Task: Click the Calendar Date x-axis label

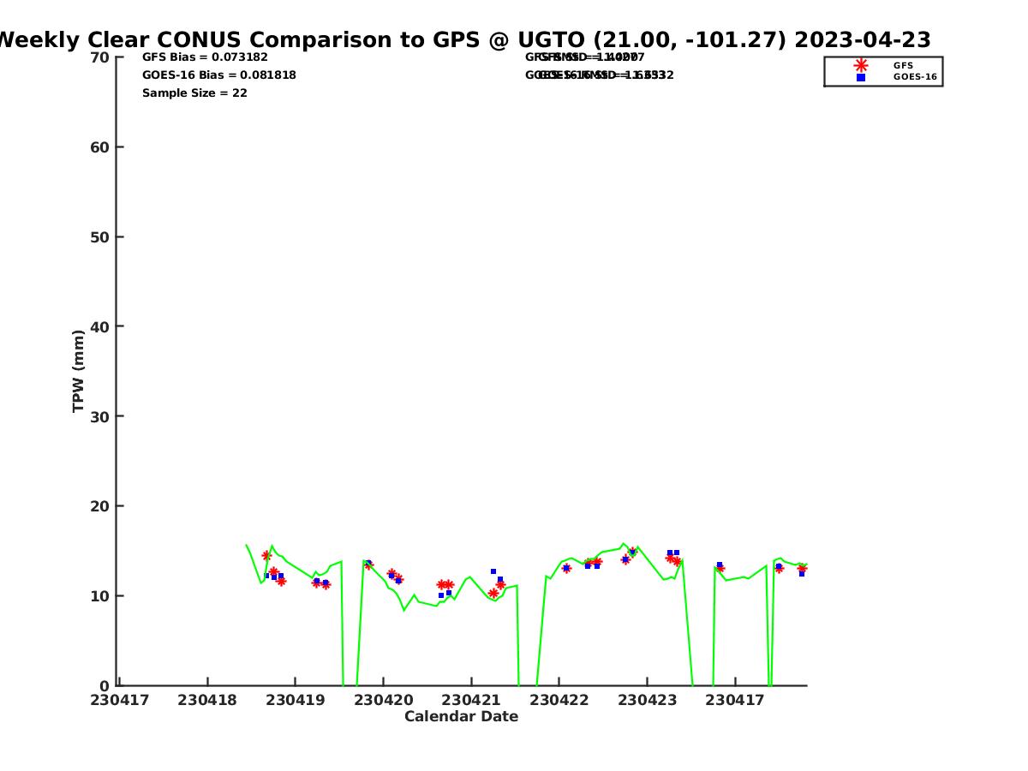Action: click(461, 716)
